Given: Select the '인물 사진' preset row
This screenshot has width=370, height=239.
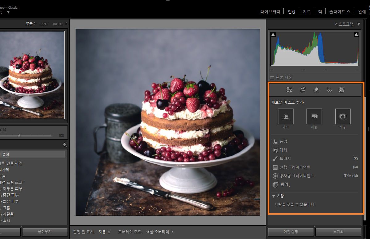Looking at the screenshot, I should pyautogui.click(x=32, y=163).
